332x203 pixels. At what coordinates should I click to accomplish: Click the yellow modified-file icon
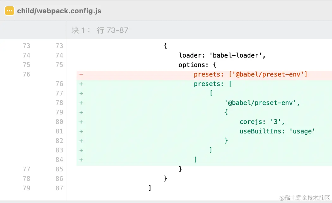pos(9,11)
